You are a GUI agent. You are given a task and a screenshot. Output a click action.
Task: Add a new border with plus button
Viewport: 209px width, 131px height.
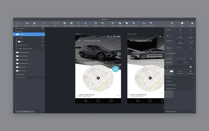pos(194,78)
